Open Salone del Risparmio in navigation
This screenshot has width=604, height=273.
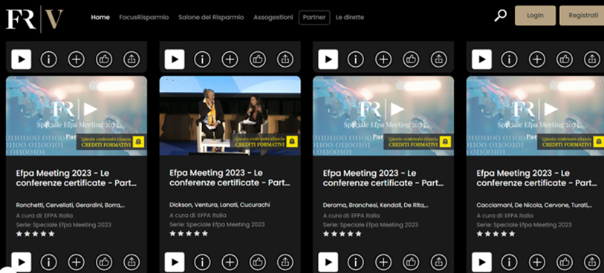211,17
